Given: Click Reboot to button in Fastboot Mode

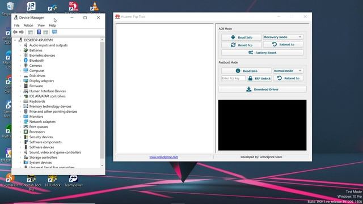Looking at the screenshot, I should click(x=288, y=78).
